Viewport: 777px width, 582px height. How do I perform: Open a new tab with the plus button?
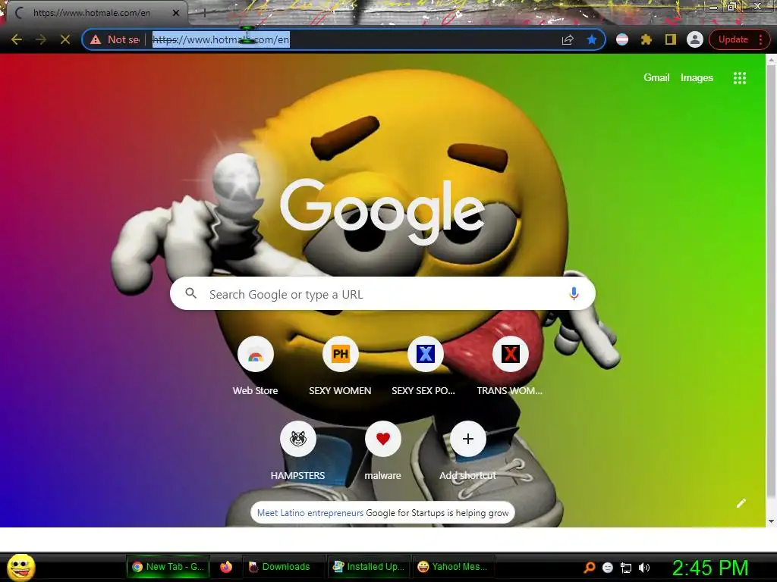(203, 13)
